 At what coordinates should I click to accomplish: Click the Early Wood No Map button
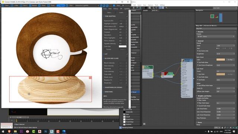pos(230,60)
